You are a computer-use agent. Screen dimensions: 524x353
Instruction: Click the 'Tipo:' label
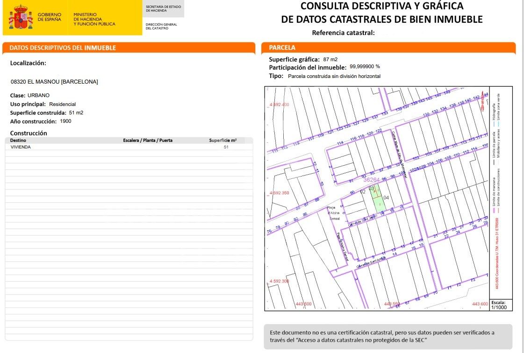click(276, 76)
